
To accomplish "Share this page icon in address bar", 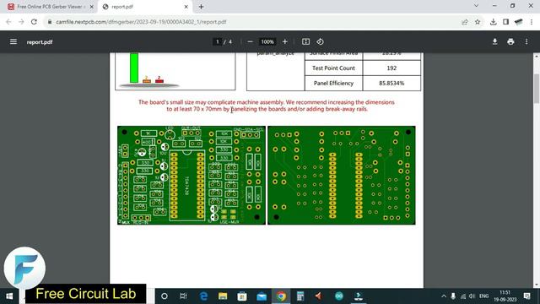I will (465, 22).
